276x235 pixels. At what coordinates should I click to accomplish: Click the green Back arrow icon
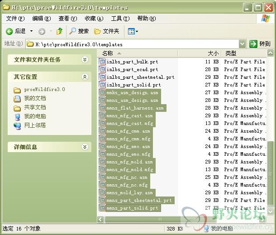pyautogui.click(x=9, y=32)
